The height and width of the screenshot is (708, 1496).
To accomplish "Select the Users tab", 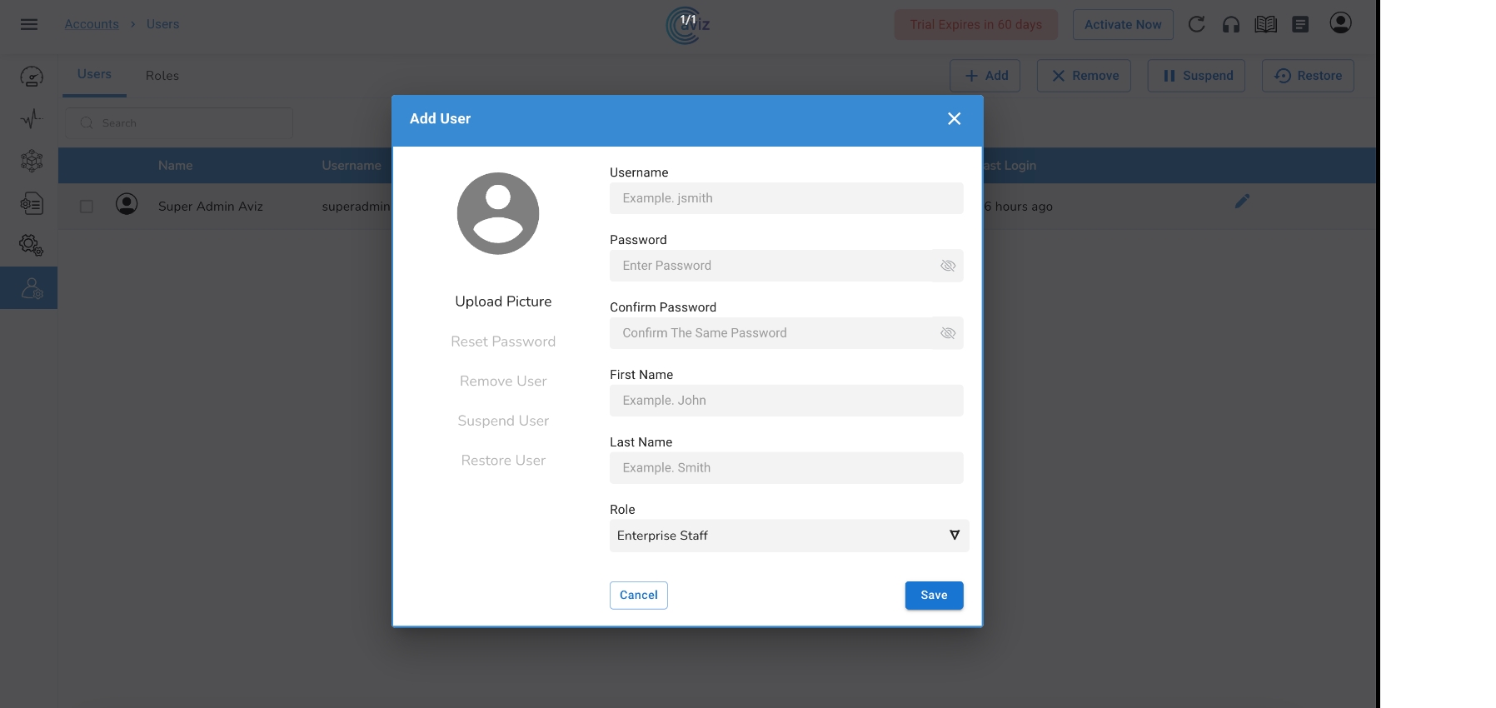I will tap(94, 74).
